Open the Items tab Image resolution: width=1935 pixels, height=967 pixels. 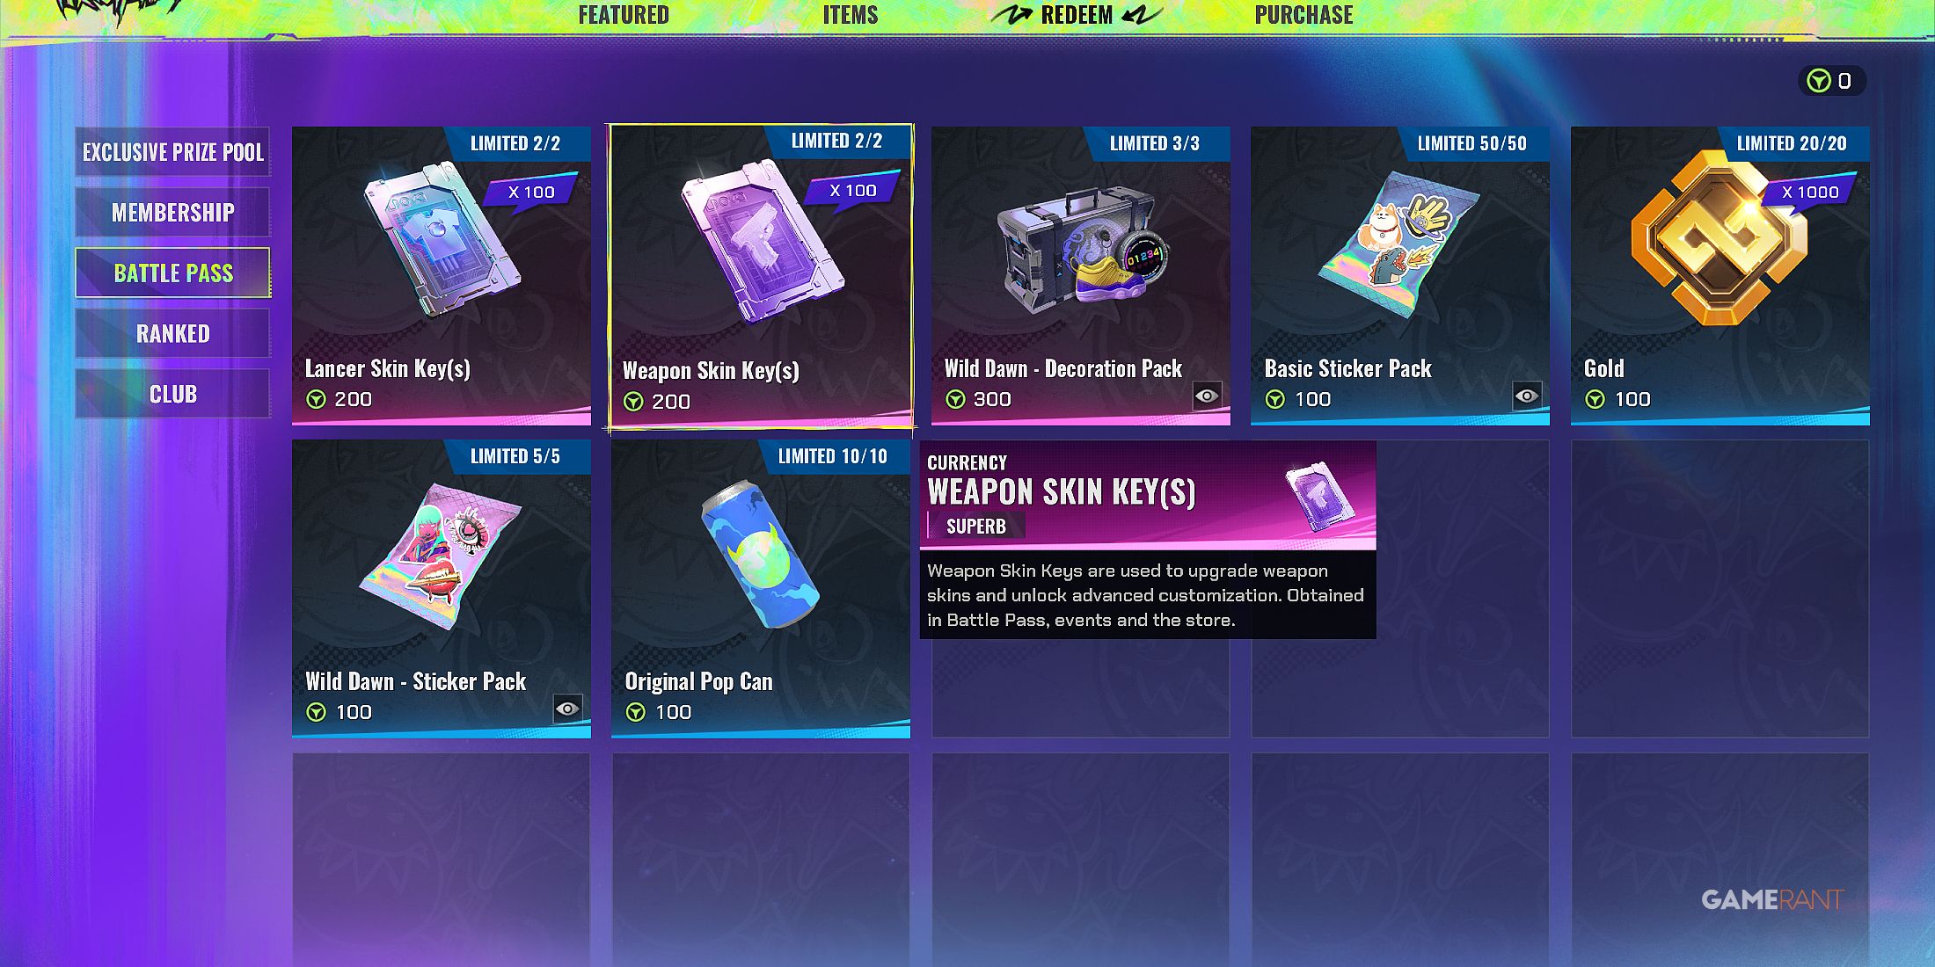click(x=851, y=15)
